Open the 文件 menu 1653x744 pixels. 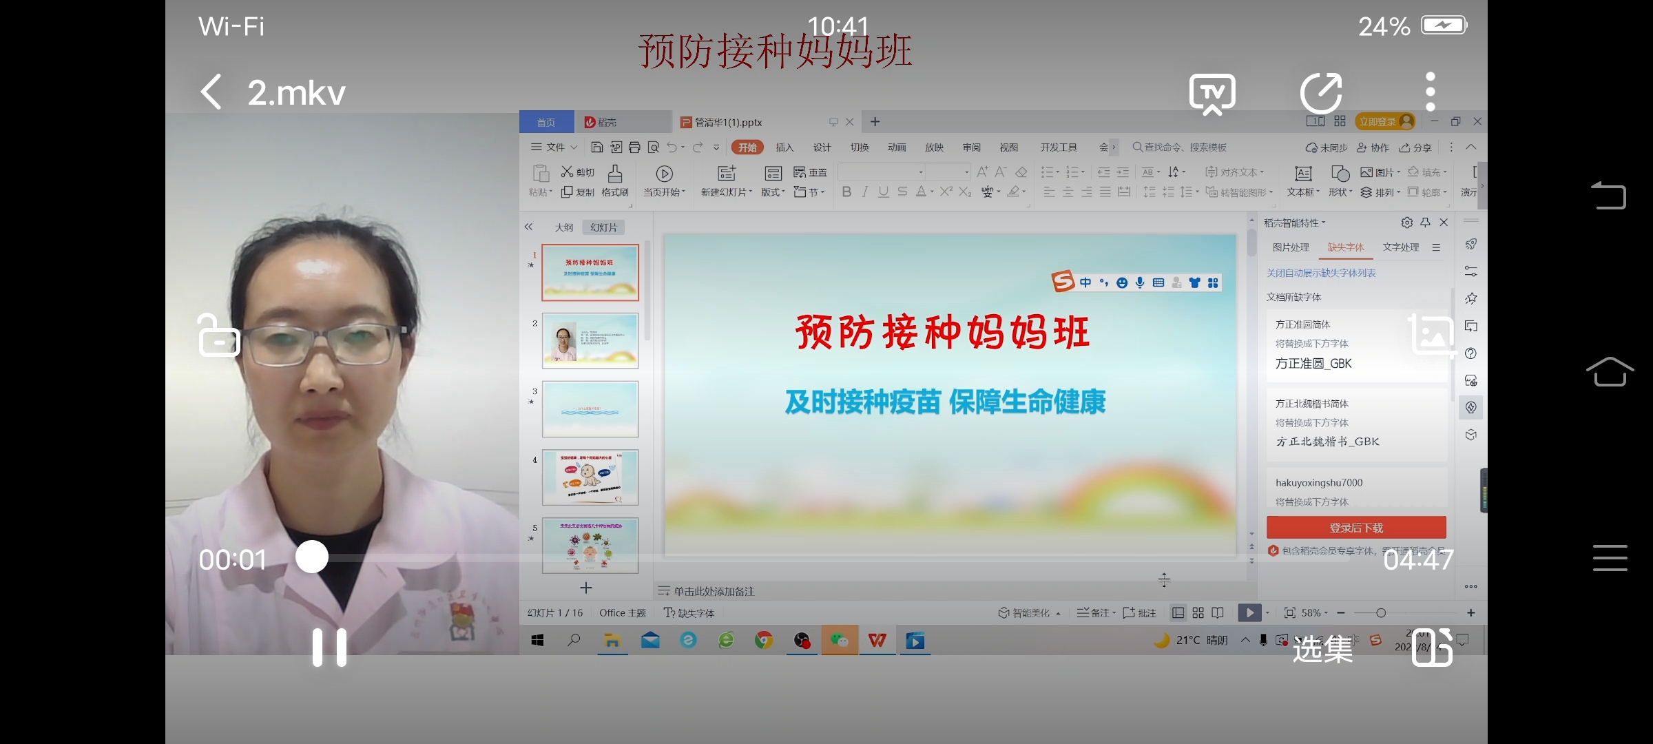pyautogui.click(x=553, y=147)
